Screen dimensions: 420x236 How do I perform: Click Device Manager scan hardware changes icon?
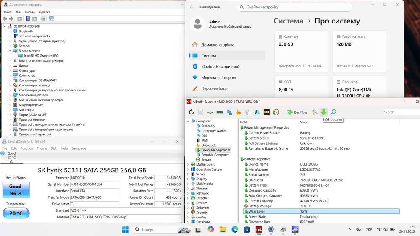pyautogui.click(x=42, y=18)
